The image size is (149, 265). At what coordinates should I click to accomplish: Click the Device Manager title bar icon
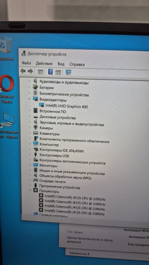click(x=24, y=53)
